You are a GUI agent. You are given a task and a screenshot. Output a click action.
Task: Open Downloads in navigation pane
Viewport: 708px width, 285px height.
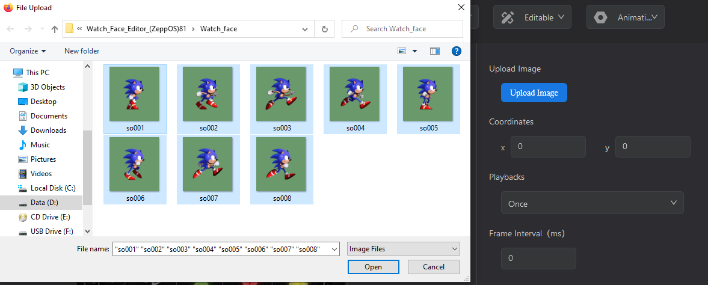tap(43, 130)
